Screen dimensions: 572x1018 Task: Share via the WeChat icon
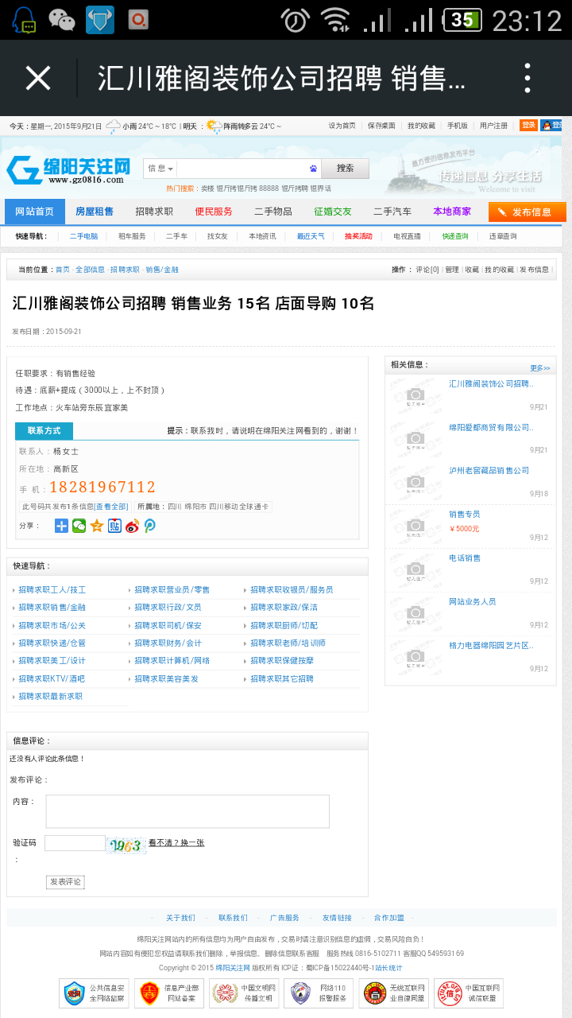[x=79, y=526]
